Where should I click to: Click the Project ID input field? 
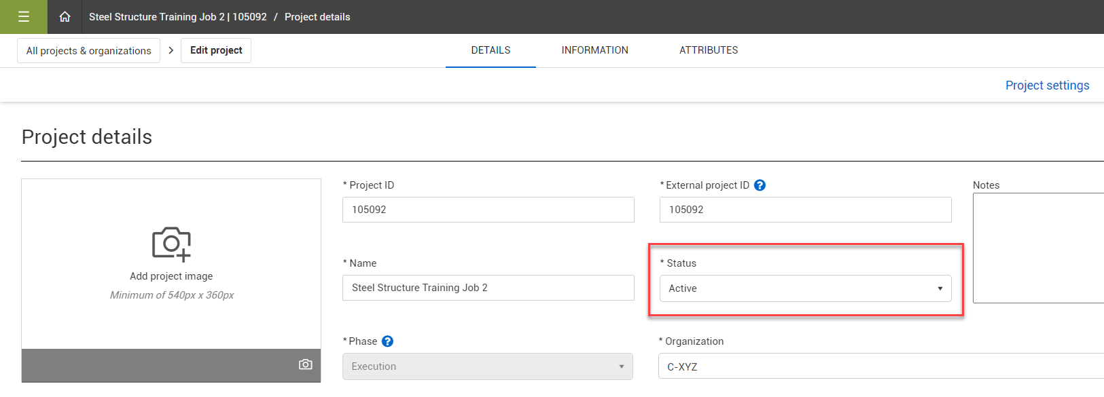coord(488,210)
